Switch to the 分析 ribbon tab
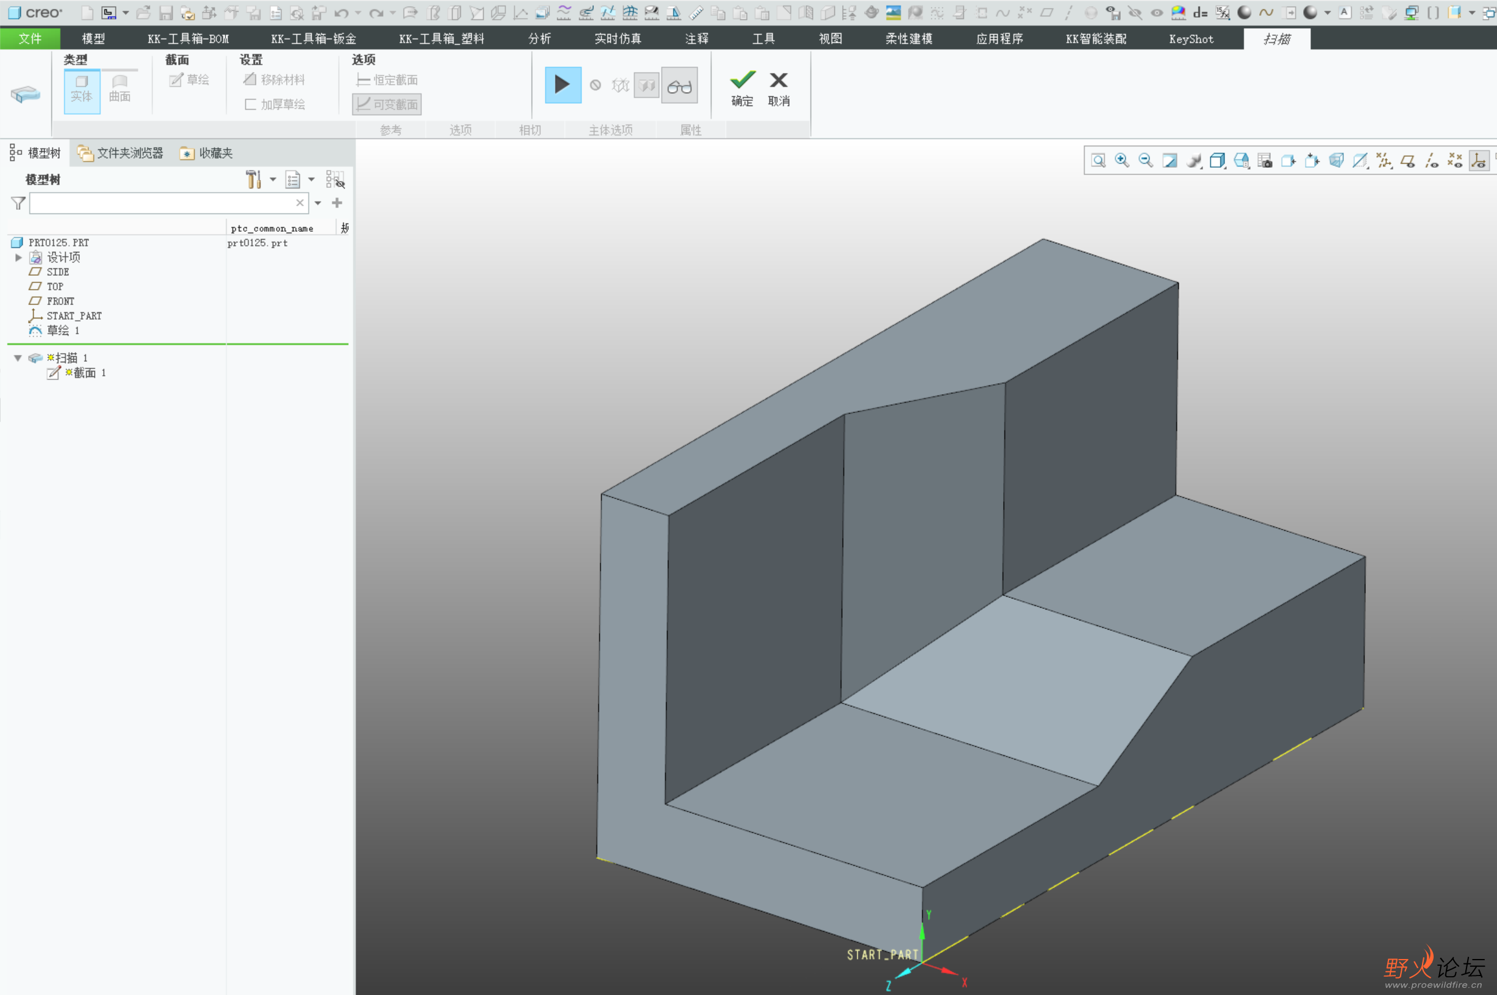The width and height of the screenshot is (1497, 995). click(539, 38)
